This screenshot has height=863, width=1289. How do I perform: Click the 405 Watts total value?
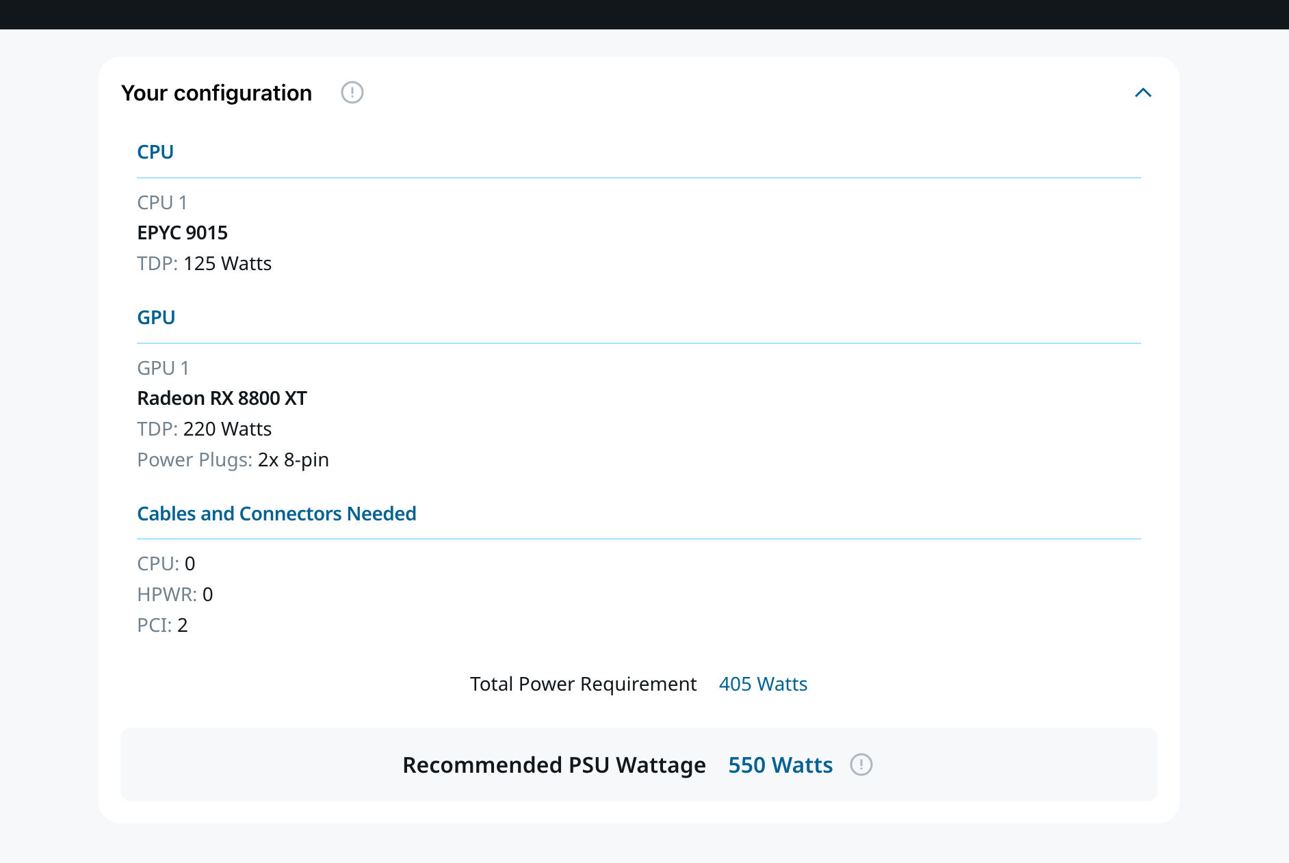[764, 684]
